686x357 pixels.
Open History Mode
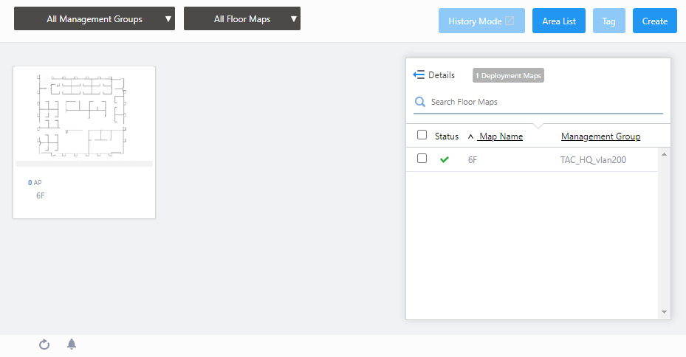click(481, 21)
